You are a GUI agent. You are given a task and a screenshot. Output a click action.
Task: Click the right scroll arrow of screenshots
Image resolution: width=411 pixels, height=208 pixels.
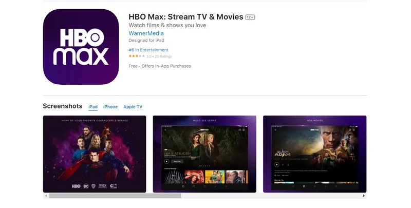pyautogui.click(x=364, y=196)
